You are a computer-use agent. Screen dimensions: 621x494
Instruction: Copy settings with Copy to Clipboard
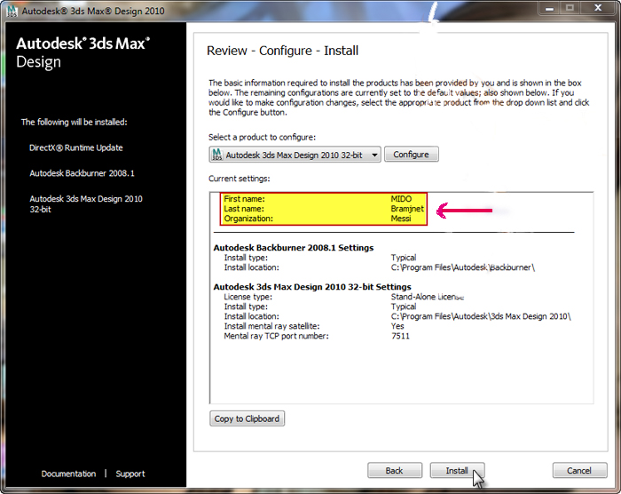click(x=247, y=418)
